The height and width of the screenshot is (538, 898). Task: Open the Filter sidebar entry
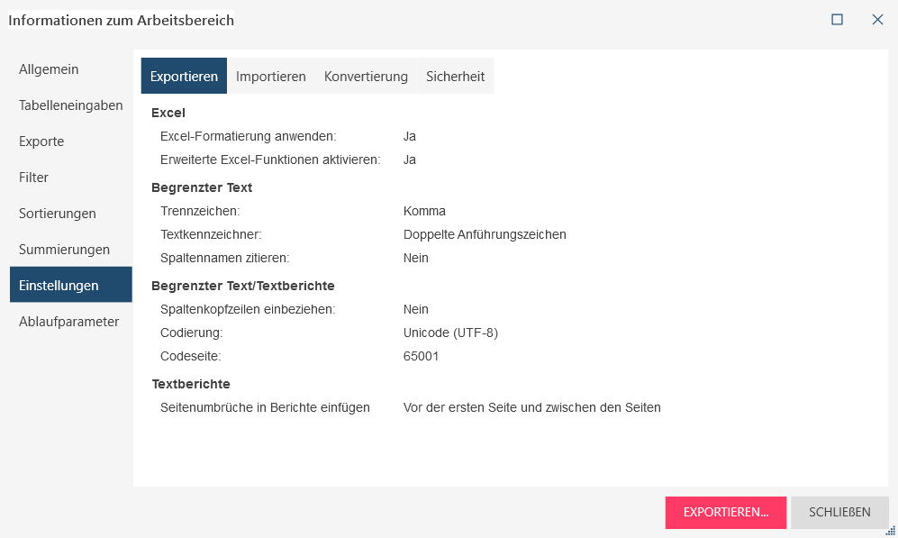pos(34,178)
